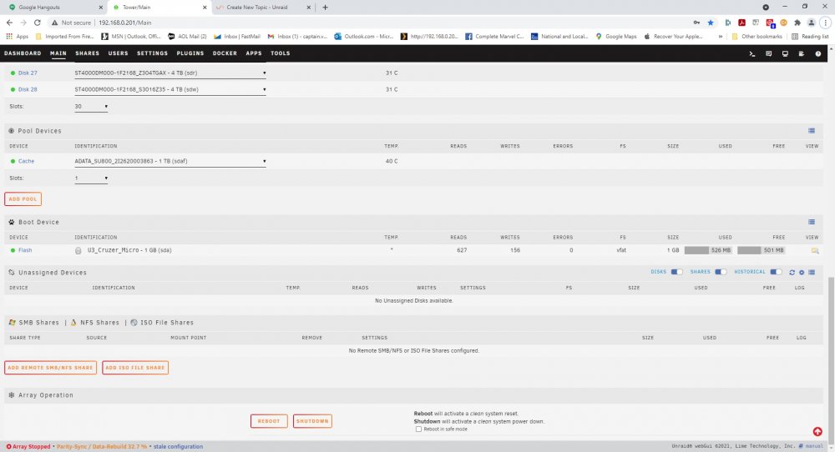
Task: Open the DASHBOARD menu
Action: (x=23, y=53)
